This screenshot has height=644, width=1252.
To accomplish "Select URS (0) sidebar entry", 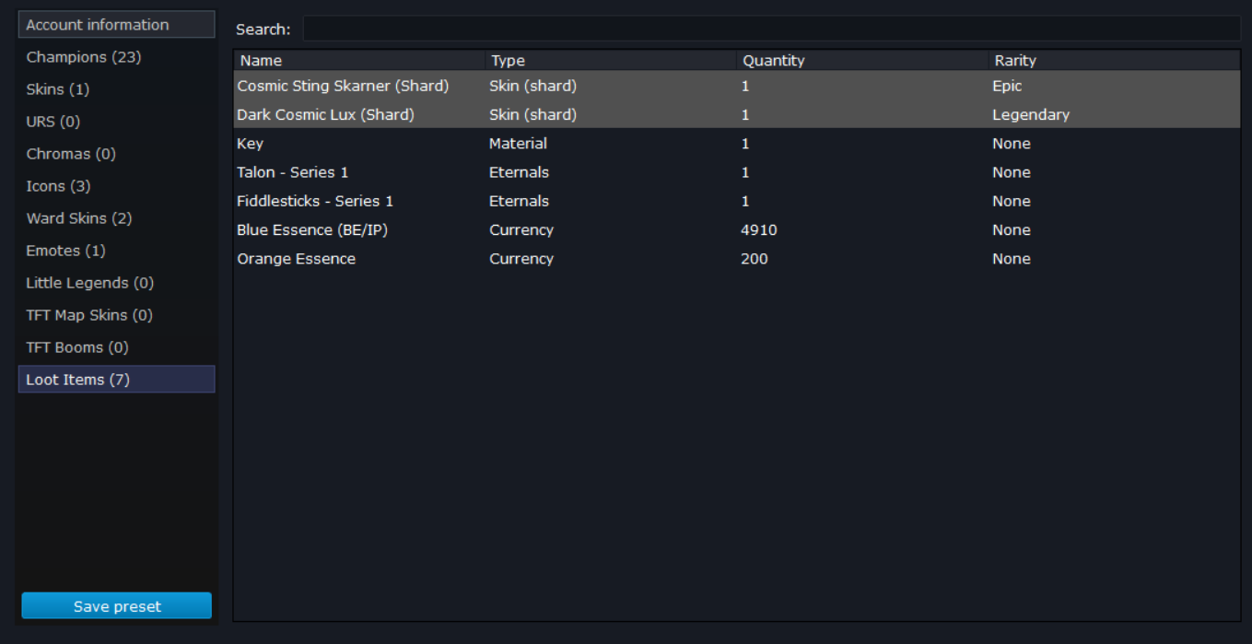I will click(x=116, y=122).
